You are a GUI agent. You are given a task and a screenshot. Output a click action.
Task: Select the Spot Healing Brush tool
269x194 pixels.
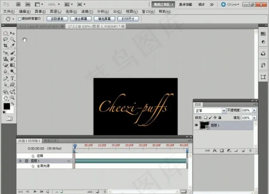click(x=5, y=53)
